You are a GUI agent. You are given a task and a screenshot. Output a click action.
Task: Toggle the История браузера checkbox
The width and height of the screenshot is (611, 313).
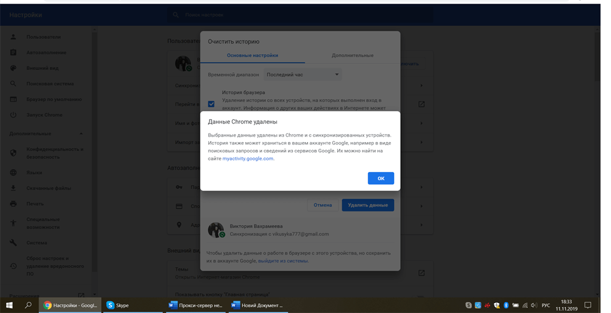[211, 104]
